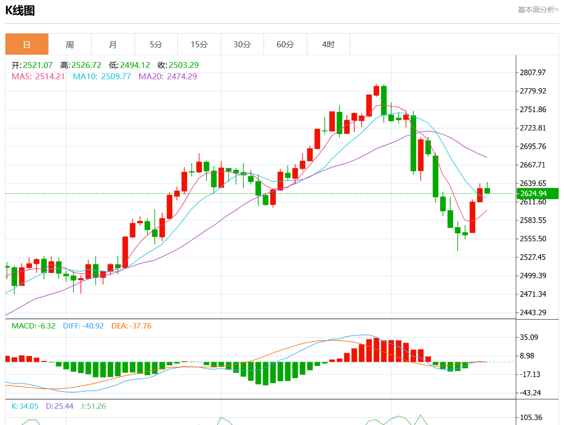
Task: Click the DIFF value label
Action: (83, 326)
